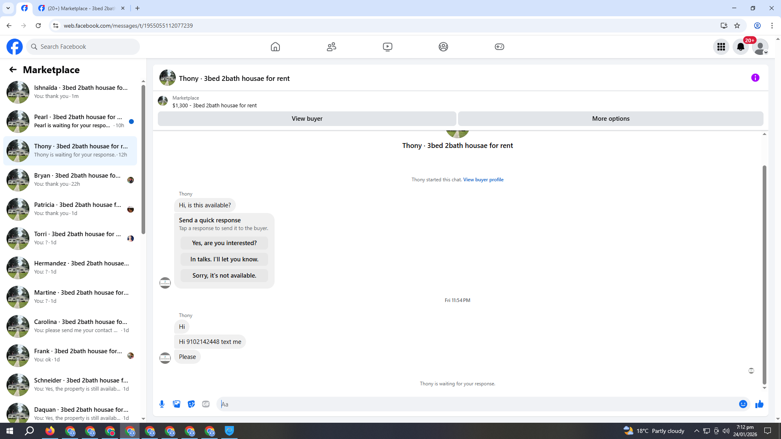Open the emoji picker smiley icon
This screenshot has width=781, height=439.
point(743,404)
